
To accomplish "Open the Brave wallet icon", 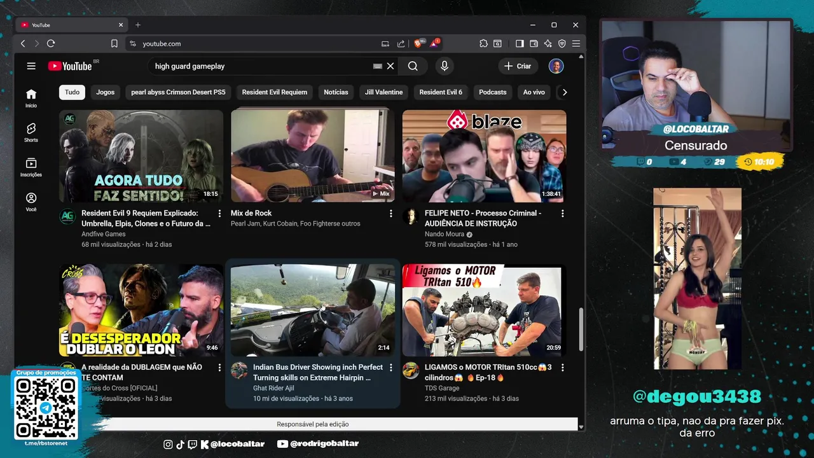I will [x=534, y=43].
